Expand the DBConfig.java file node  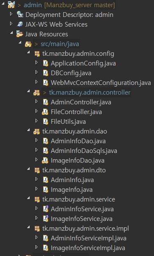(x=37, y=72)
